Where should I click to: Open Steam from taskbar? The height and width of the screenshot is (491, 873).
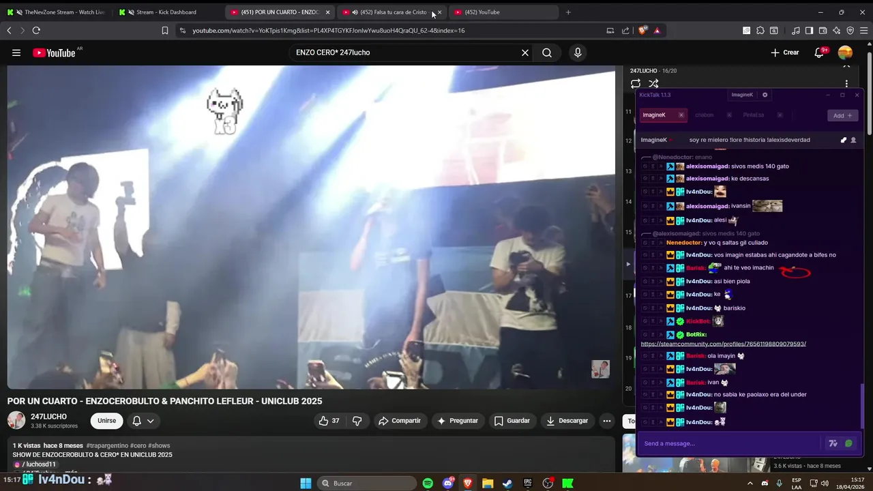[507, 483]
